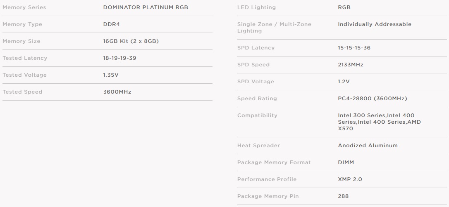Click the 2133MHz SPD speed value
This screenshot has width=449, height=207.
[351, 64]
